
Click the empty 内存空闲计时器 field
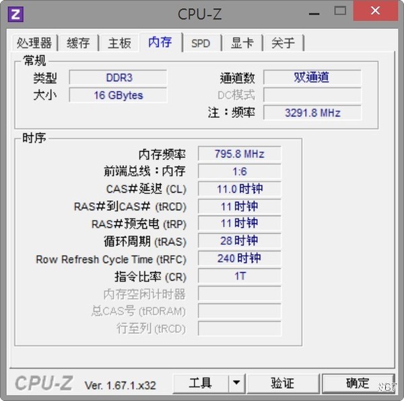click(240, 293)
